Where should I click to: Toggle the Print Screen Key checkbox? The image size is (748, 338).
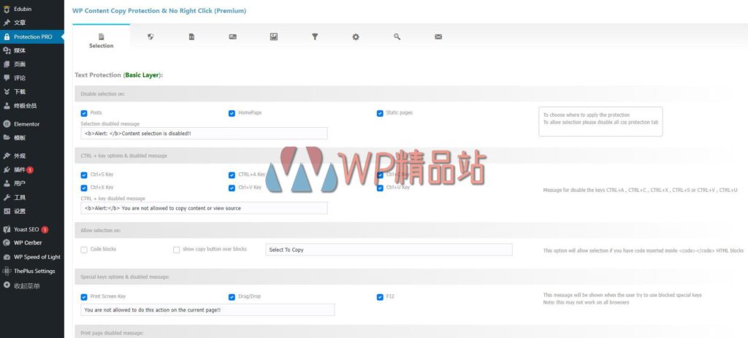pyautogui.click(x=84, y=297)
